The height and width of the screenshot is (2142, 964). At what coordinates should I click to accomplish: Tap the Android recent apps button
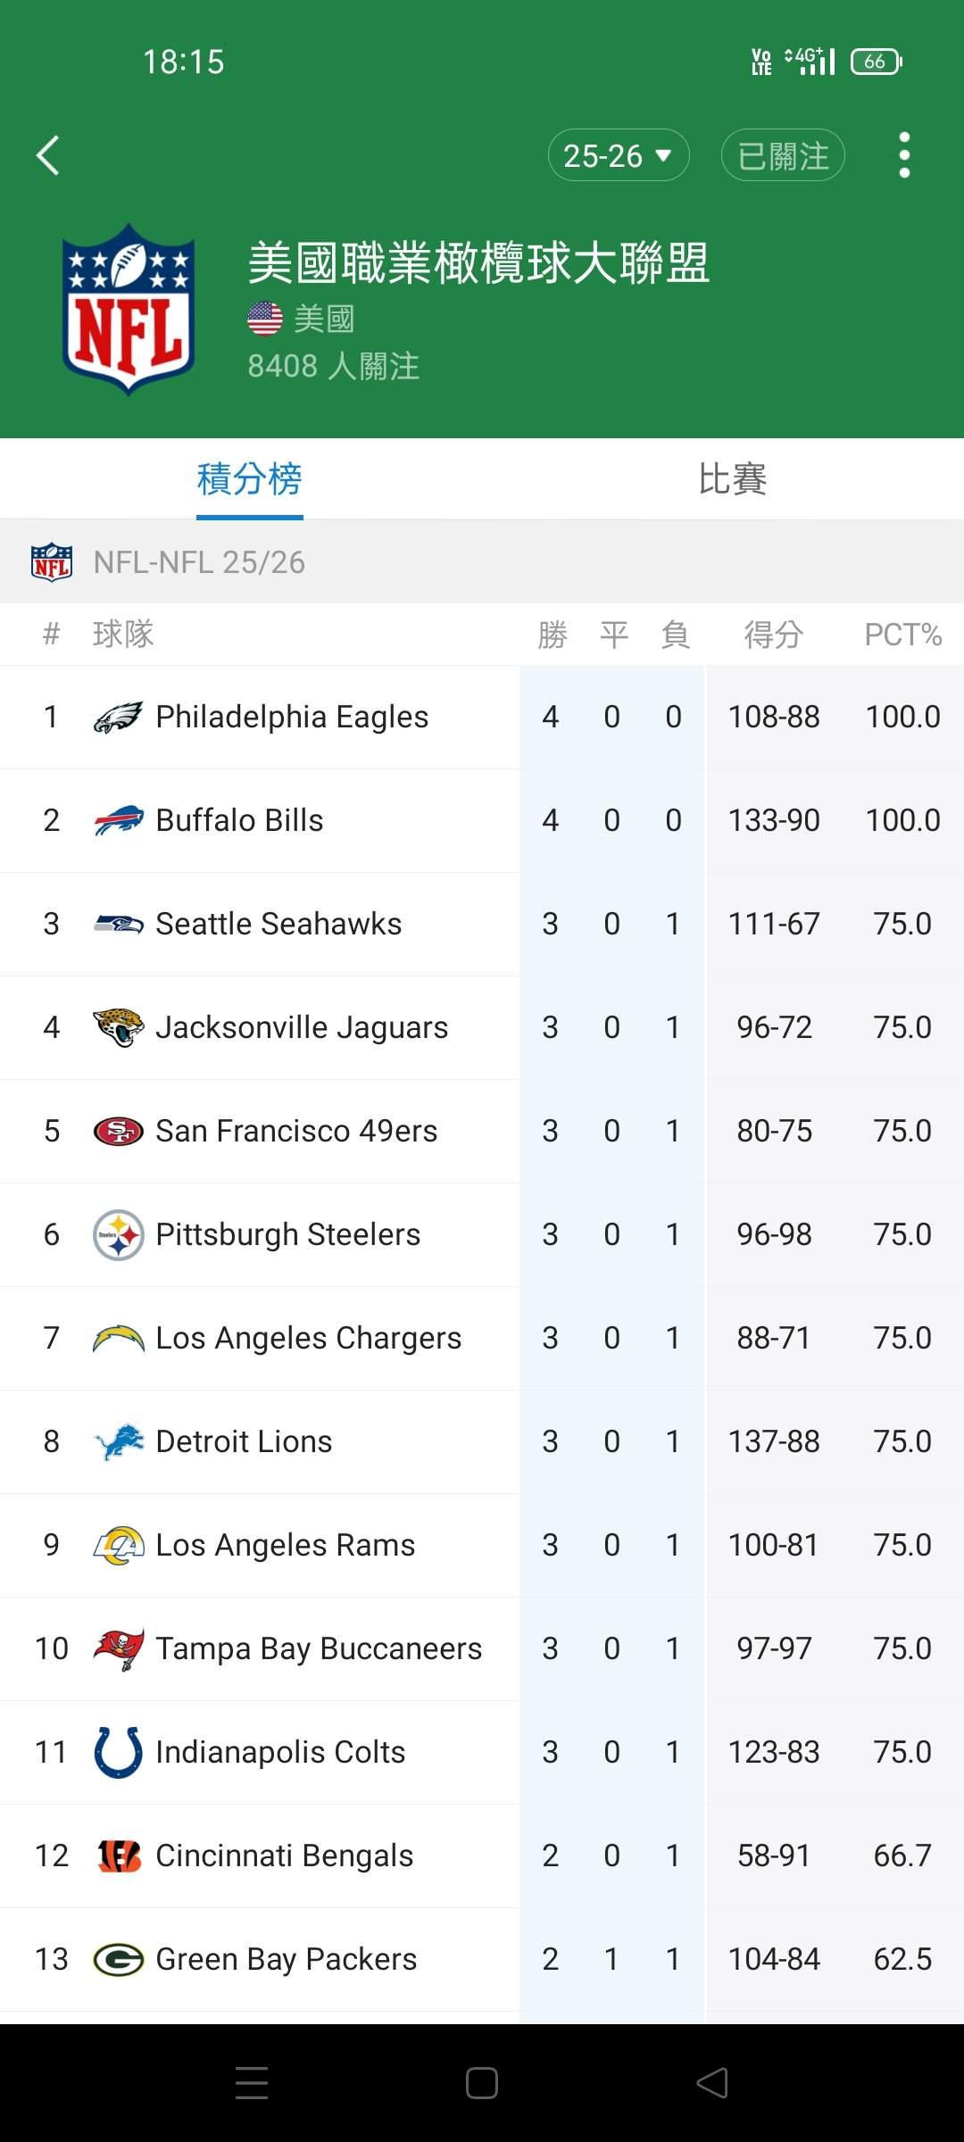click(x=252, y=2082)
